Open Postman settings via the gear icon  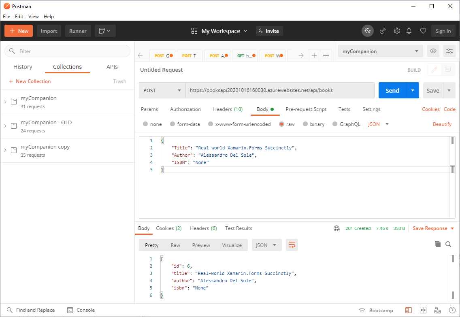pyautogui.click(x=396, y=30)
